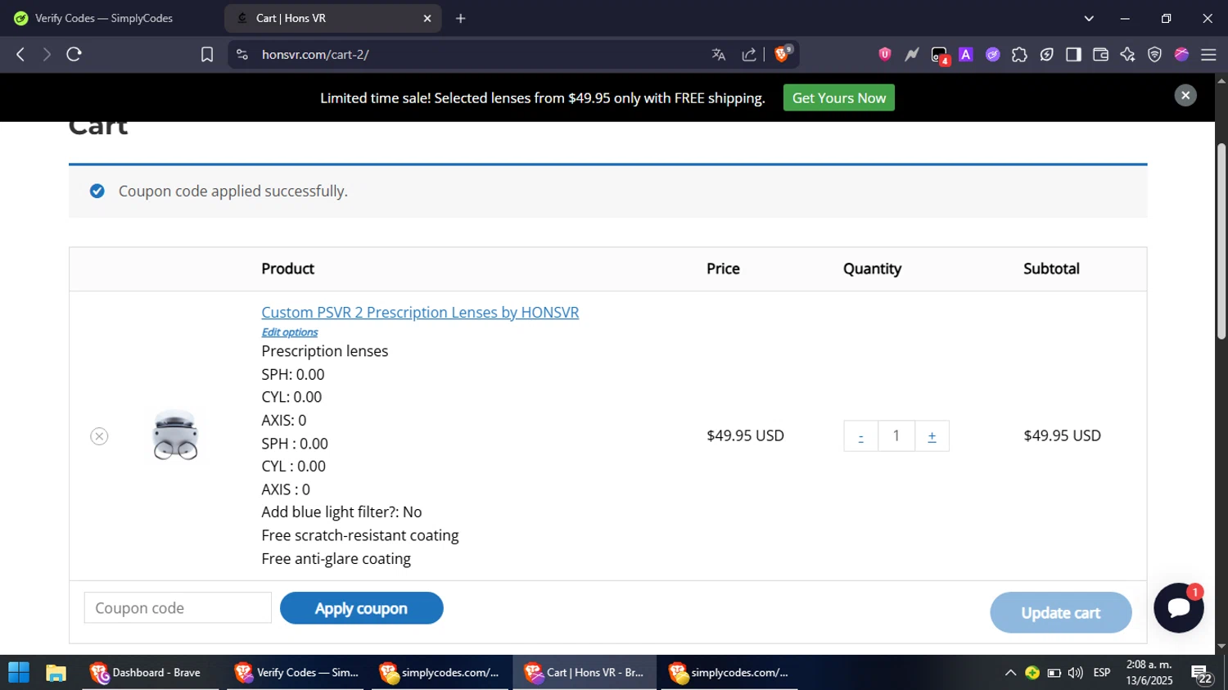Image resolution: width=1228 pixels, height=690 pixels.
Task: Select the Cart | Hons VR tab
Action: [x=332, y=18]
